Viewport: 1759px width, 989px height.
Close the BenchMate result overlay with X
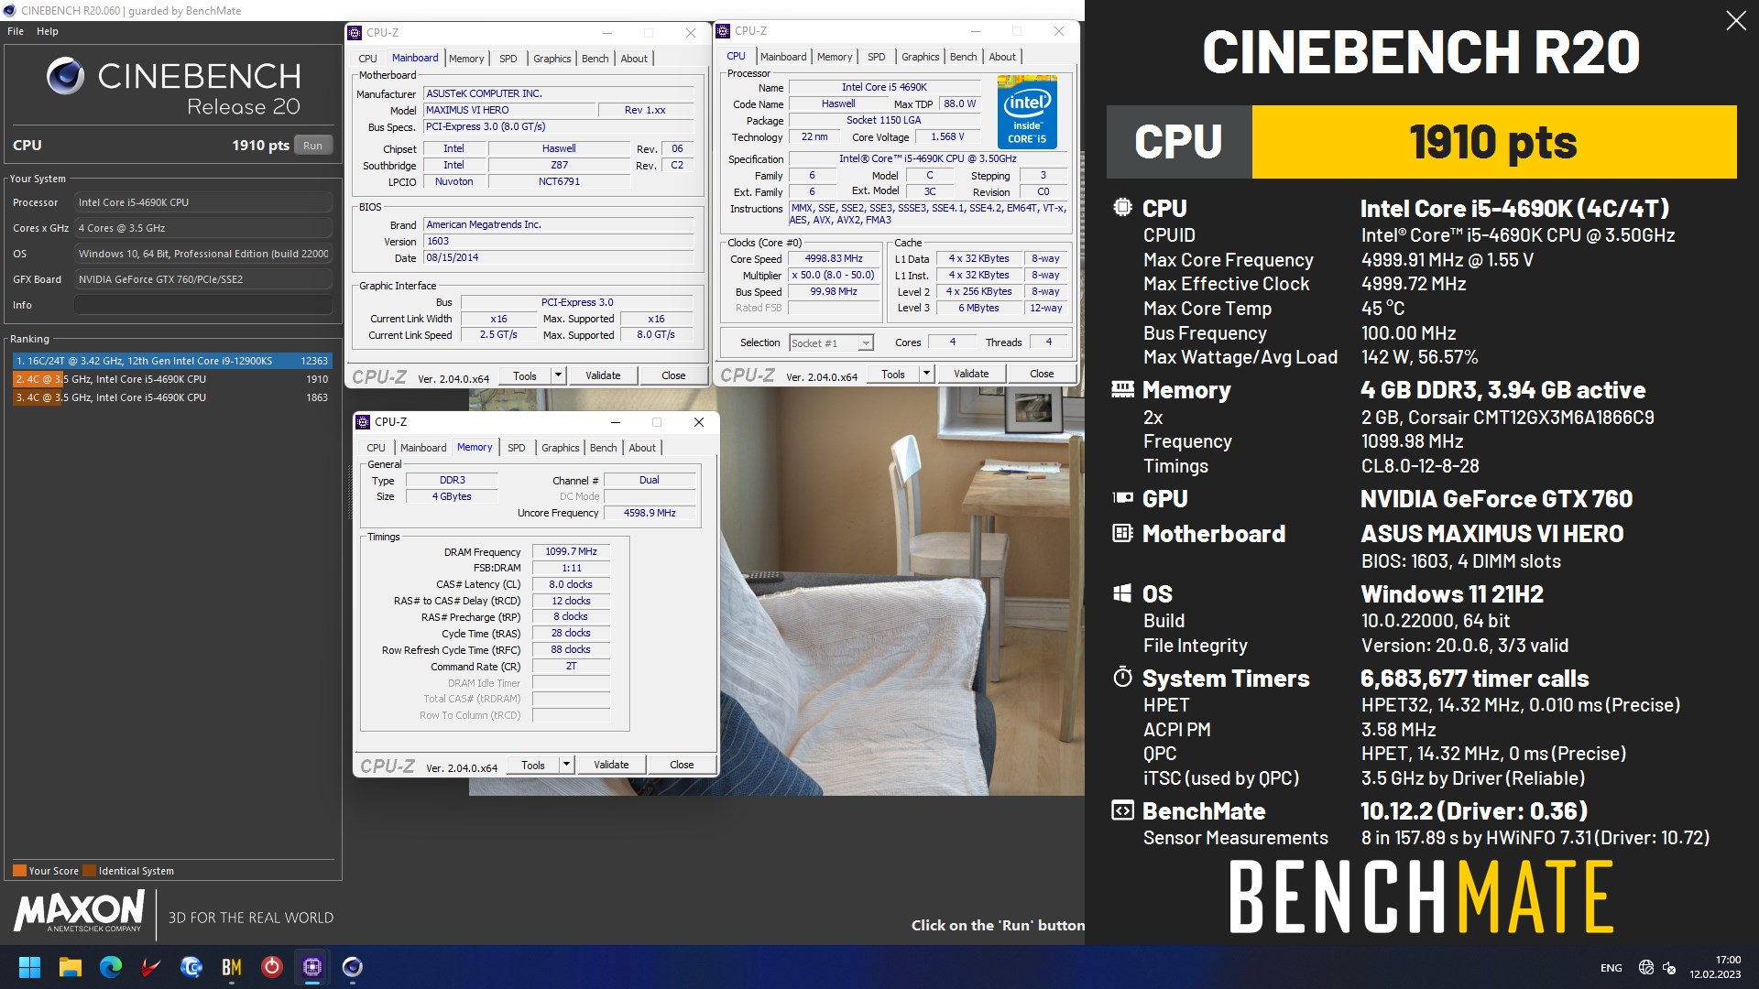[x=1735, y=21]
